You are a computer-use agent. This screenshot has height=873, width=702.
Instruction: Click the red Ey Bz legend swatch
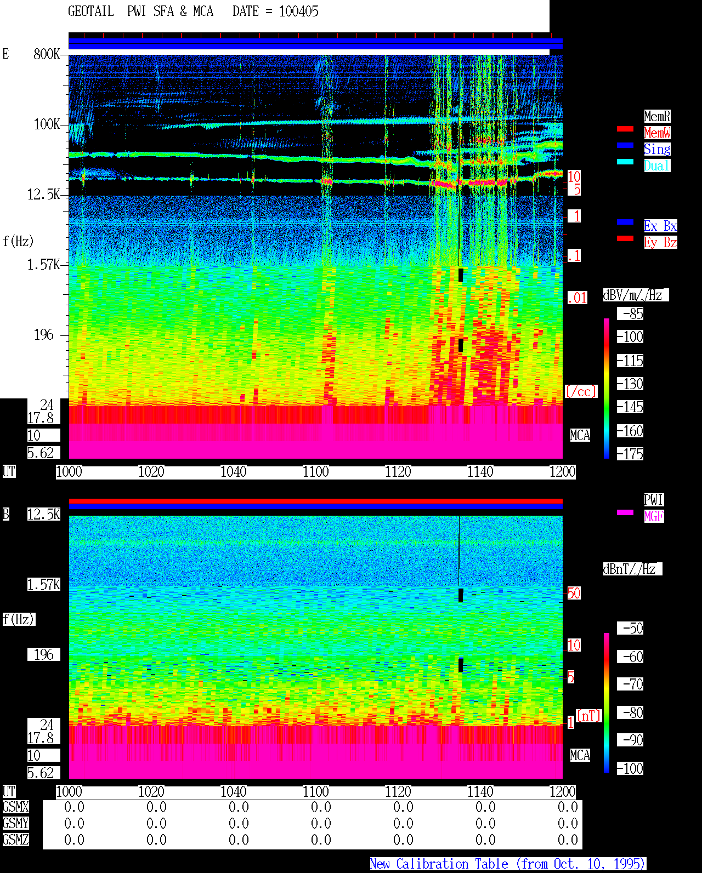[x=625, y=238]
